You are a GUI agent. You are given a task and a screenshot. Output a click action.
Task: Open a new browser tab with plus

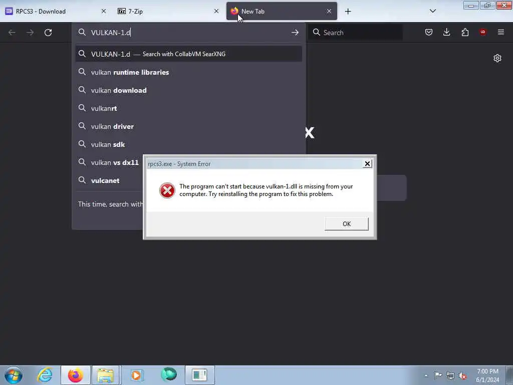point(348,12)
